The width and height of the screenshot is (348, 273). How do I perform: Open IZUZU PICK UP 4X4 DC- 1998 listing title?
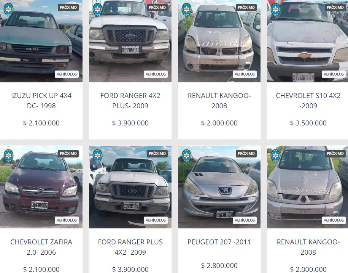41,101
